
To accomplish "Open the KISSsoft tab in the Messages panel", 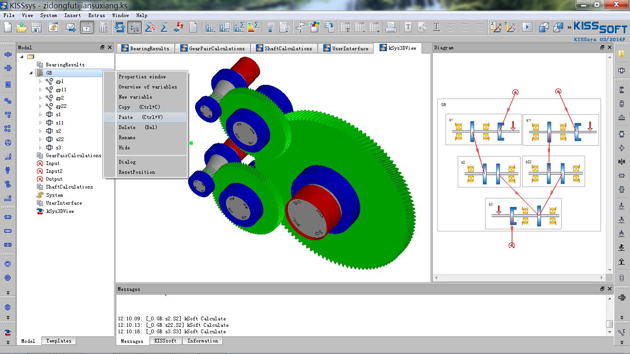I will click(x=166, y=341).
